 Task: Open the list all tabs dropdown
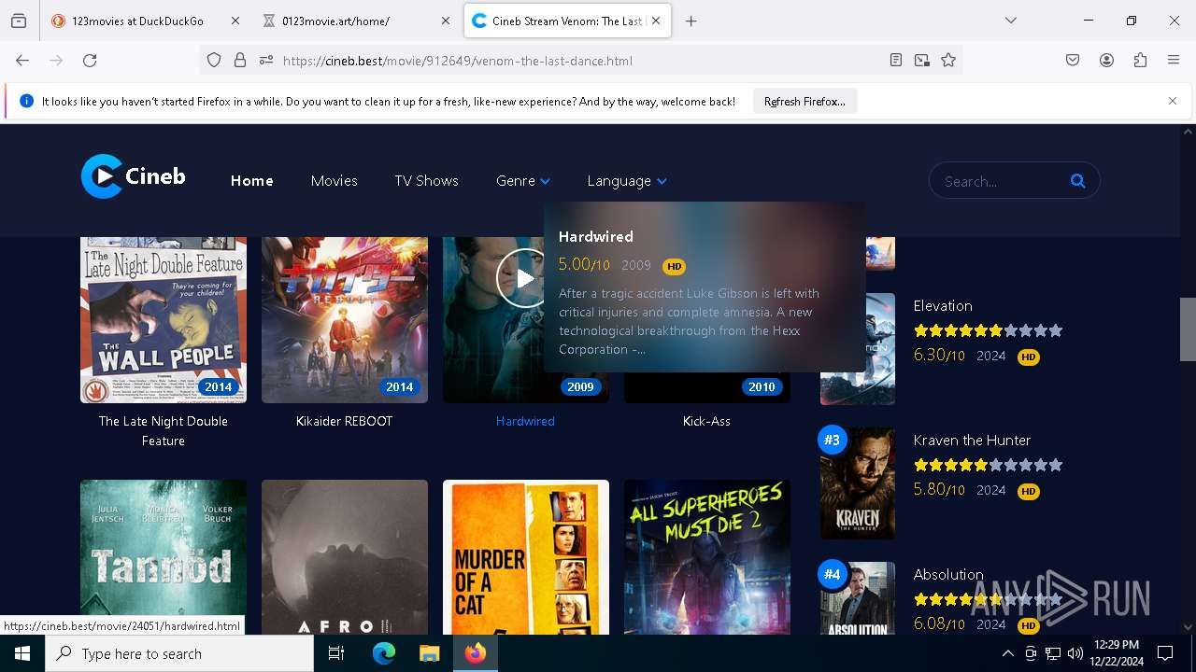click(1010, 21)
